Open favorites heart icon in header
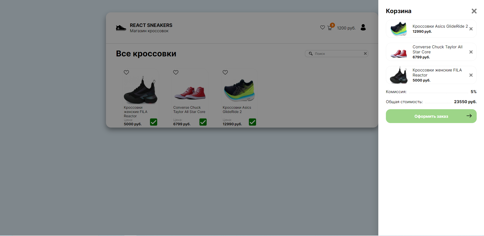Screen dimensions: 484x236 [x=322, y=27]
